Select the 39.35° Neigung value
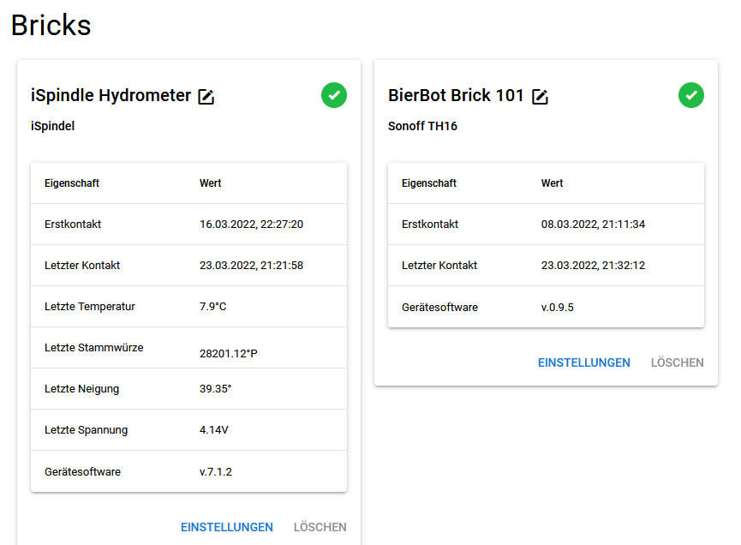This screenshot has width=741, height=545. point(216,388)
